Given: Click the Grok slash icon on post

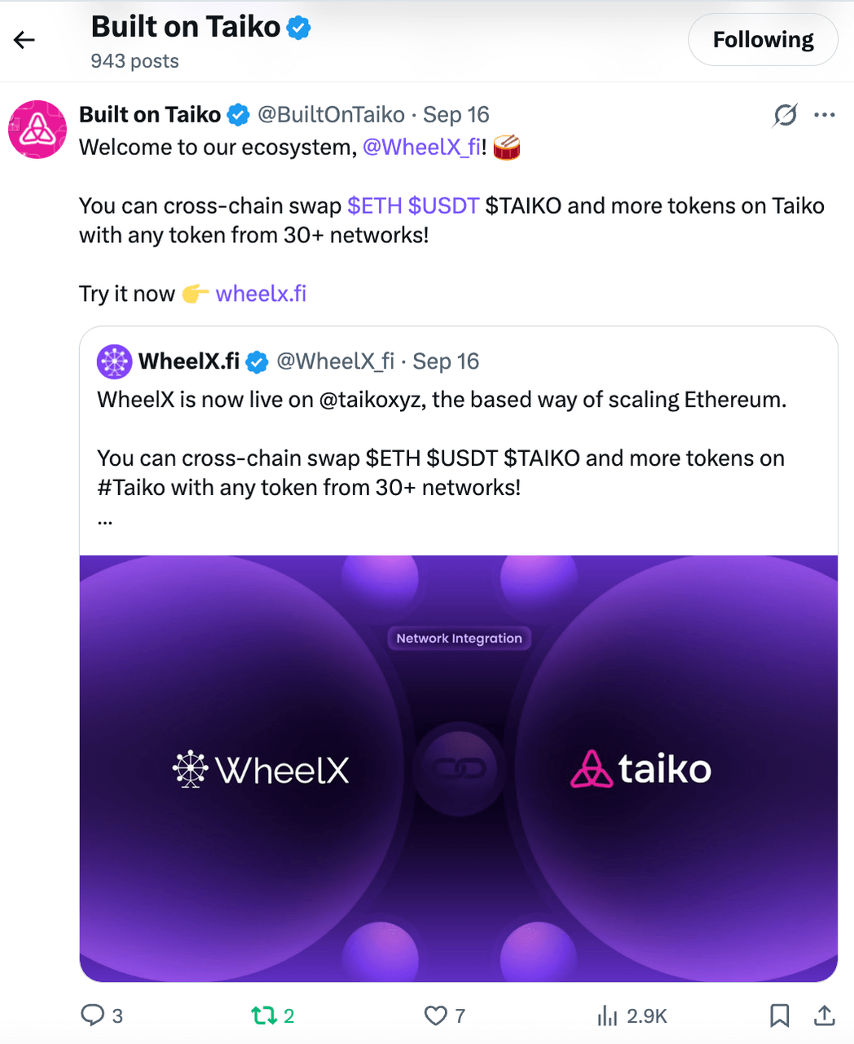Looking at the screenshot, I should (x=785, y=115).
